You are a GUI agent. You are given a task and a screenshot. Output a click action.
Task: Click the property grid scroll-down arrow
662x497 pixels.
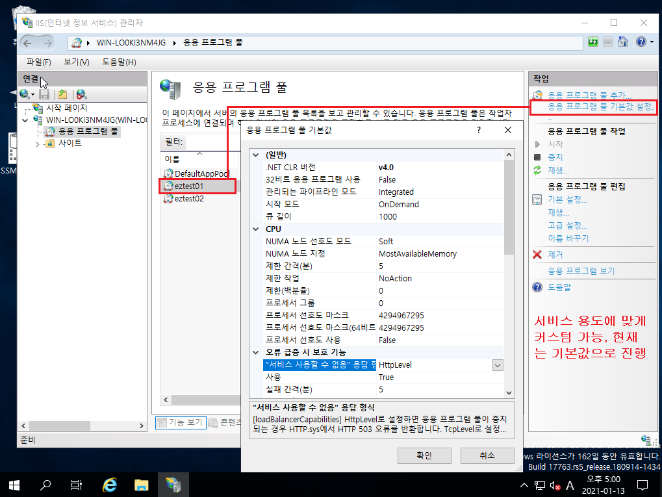(509, 392)
